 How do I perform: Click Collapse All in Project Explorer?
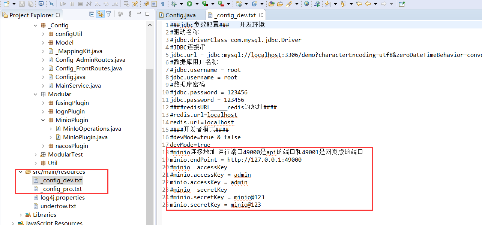tap(92, 15)
